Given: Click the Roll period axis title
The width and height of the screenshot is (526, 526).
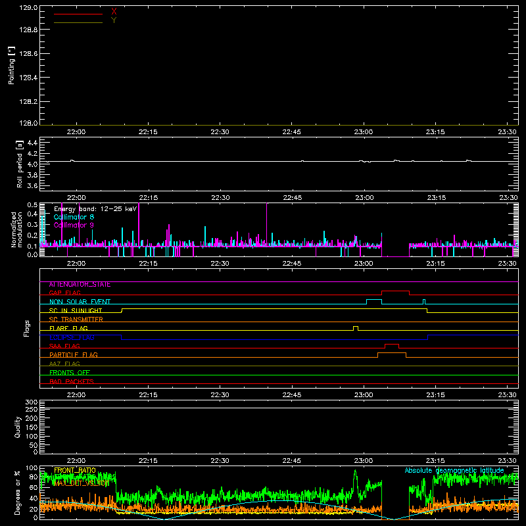Looking at the screenshot, I should pyautogui.click(x=20, y=164).
